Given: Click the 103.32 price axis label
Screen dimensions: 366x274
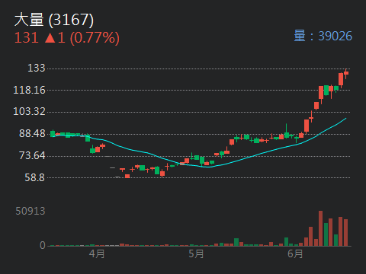Looking at the screenshot, I should (x=29, y=111).
